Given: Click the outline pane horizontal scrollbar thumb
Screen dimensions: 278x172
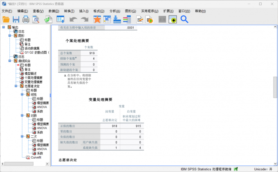Looking at the screenshot, I should pos(19,164).
